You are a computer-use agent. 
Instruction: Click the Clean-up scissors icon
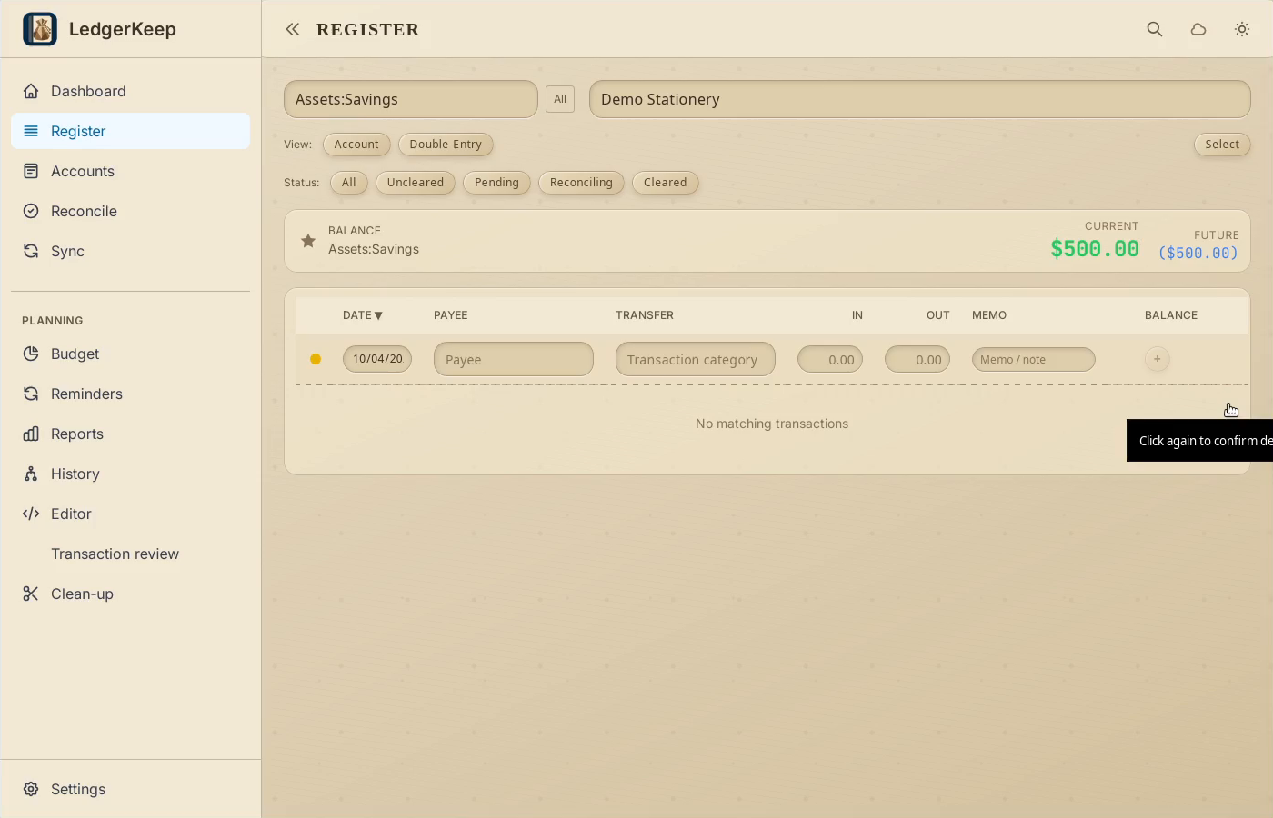(31, 594)
